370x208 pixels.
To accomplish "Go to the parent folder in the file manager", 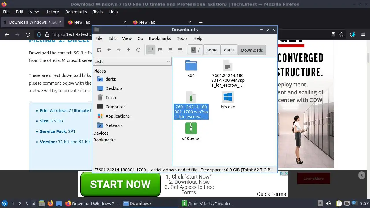I will (x=129, y=50).
